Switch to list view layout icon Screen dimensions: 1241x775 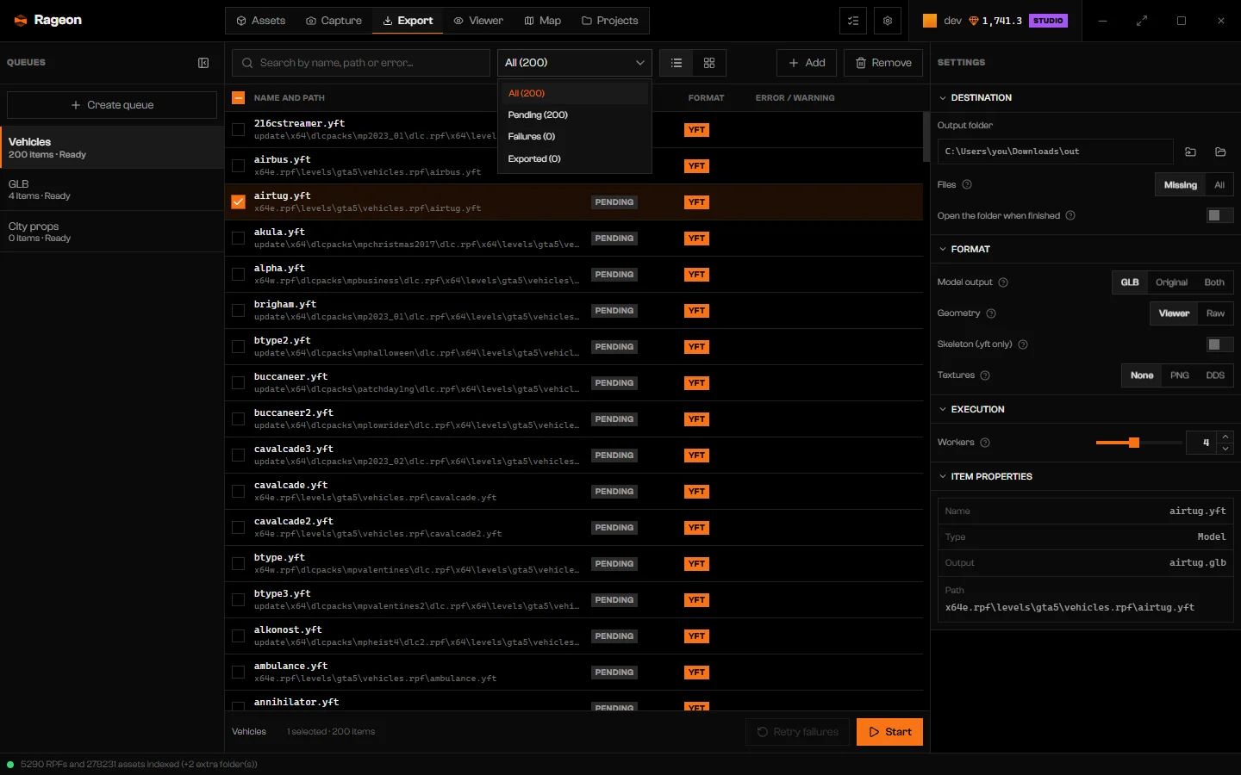(x=677, y=63)
